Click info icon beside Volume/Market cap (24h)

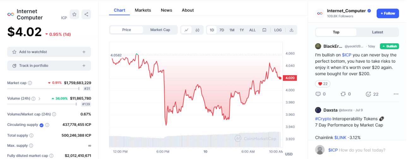point(54,114)
